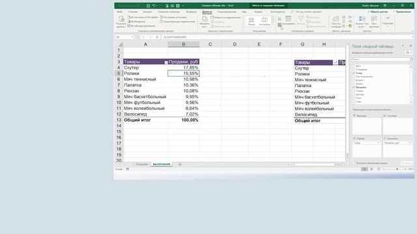The width and height of the screenshot is (417, 234).
Task: Switch to Page Layout view icon
Action: click(x=371, y=169)
